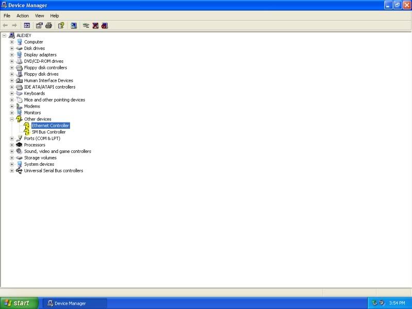Screen dimensions: 412x309
Task: Expand the Storage volumes node
Action: coord(12,158)
